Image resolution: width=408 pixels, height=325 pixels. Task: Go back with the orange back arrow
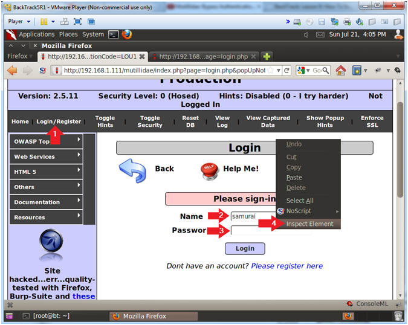(12, 70)
